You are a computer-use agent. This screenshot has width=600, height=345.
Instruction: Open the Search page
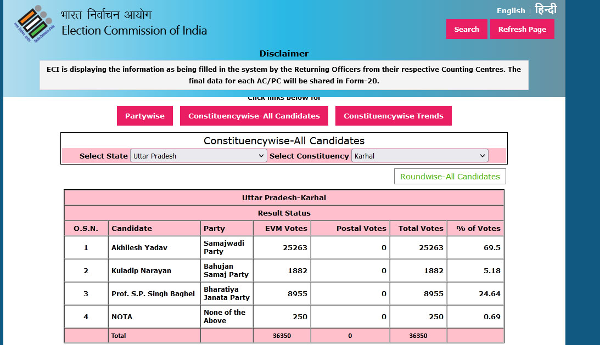pos(467,29)
